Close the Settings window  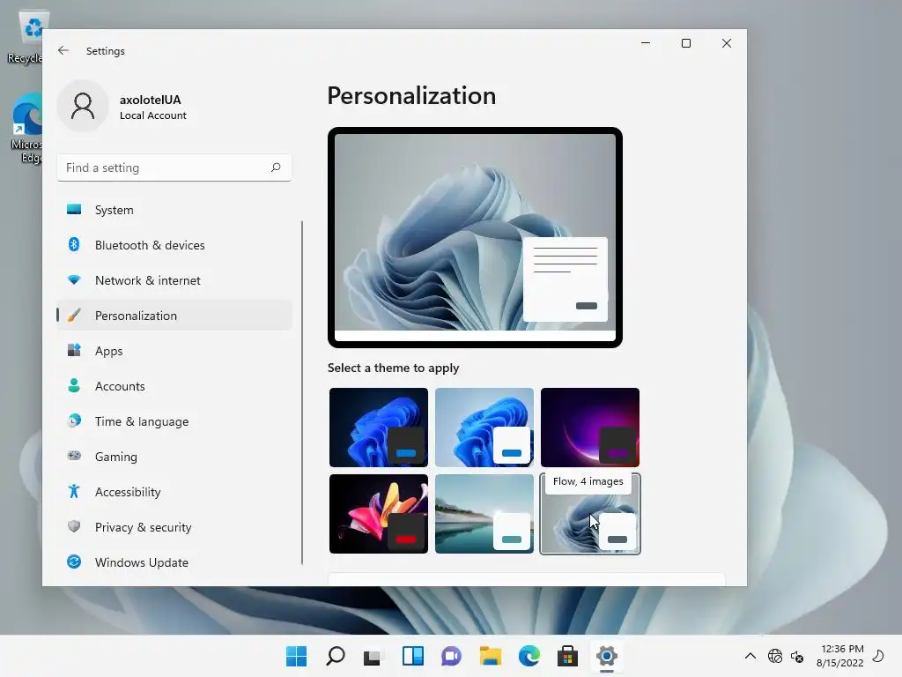tap(727, 43)
